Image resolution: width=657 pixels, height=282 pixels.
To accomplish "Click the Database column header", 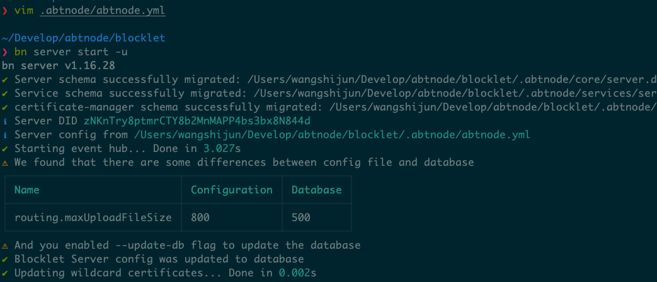I will 316,190.
